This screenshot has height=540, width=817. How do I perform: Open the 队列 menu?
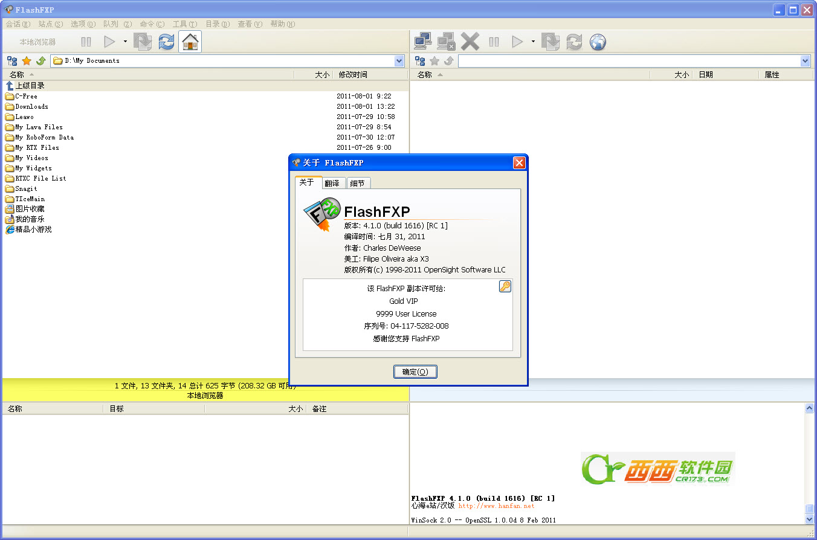click(x=117, y=24)
